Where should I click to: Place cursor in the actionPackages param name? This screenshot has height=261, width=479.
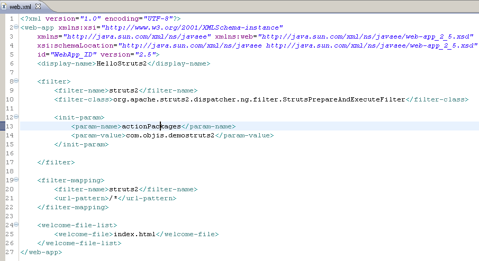(151, 126)
